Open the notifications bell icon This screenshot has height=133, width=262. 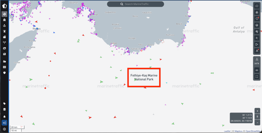pos(4,117)
